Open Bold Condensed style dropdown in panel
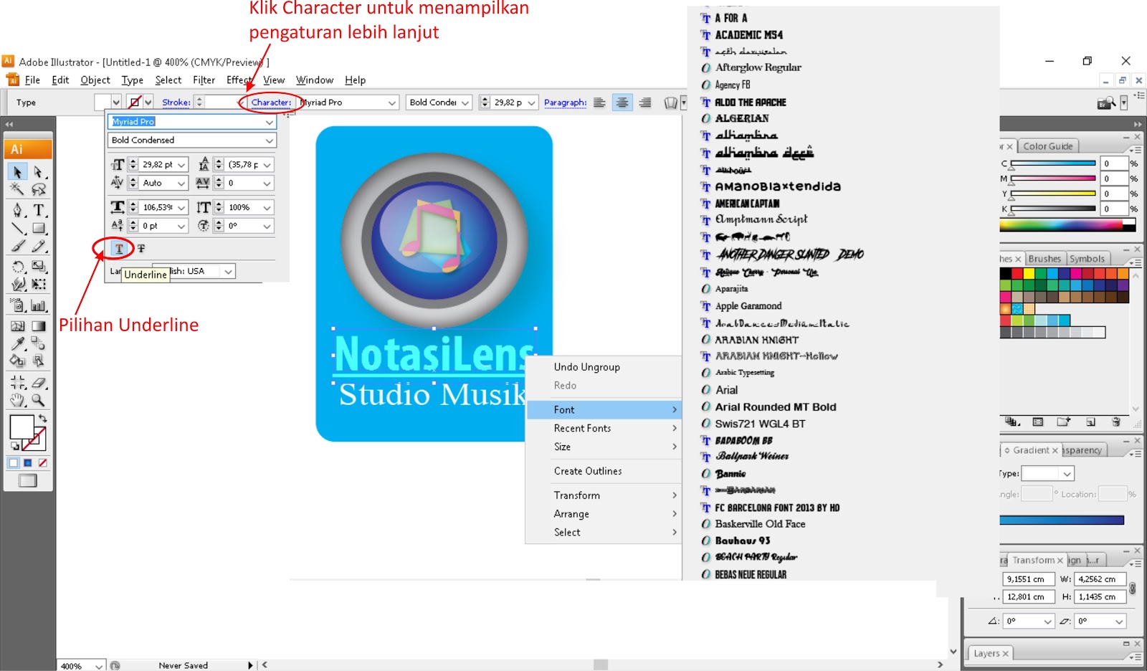This screenshot has width=1147, height=671. [x=269, y=141]
